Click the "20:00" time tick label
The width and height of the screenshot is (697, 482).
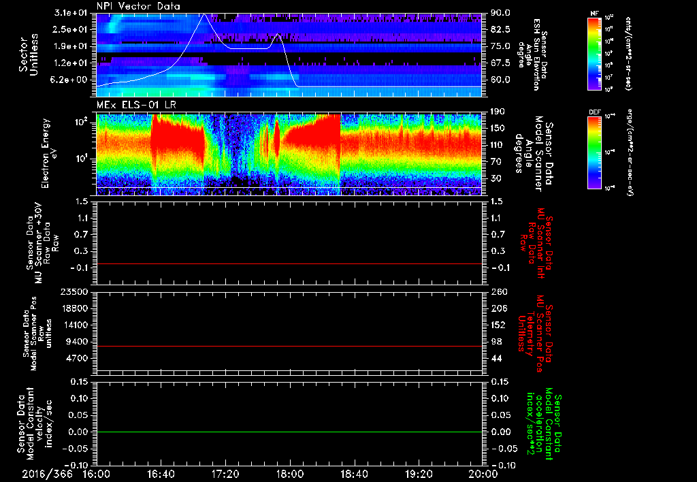[483, 474]
